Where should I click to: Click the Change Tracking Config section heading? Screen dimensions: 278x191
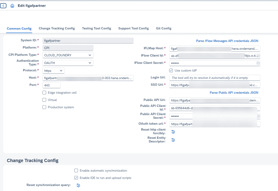[33, 160]
